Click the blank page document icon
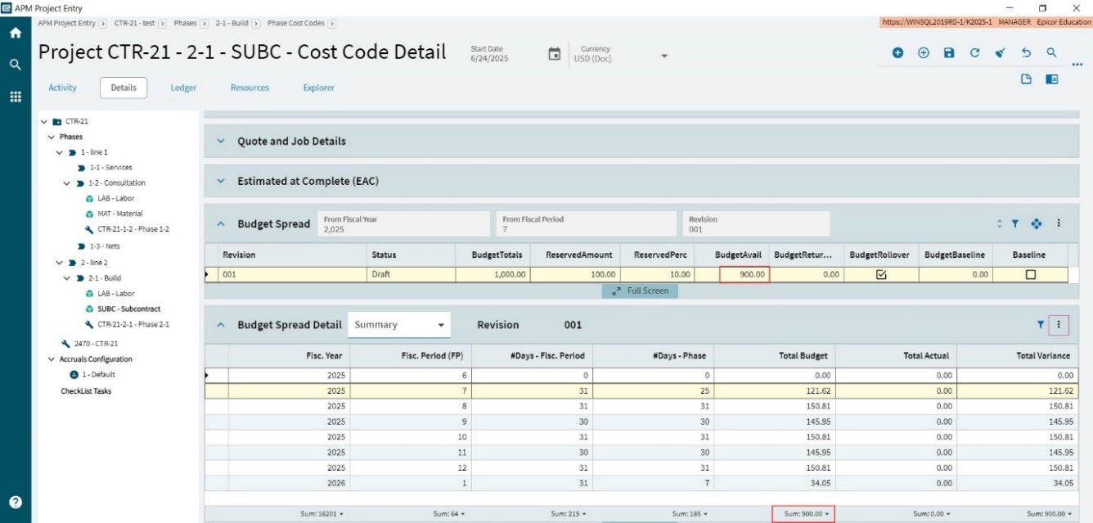Screen dimensions: 1093x523 (x=1026, y=79)
